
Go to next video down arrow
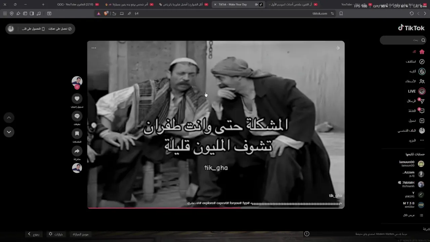pos(9,132)
